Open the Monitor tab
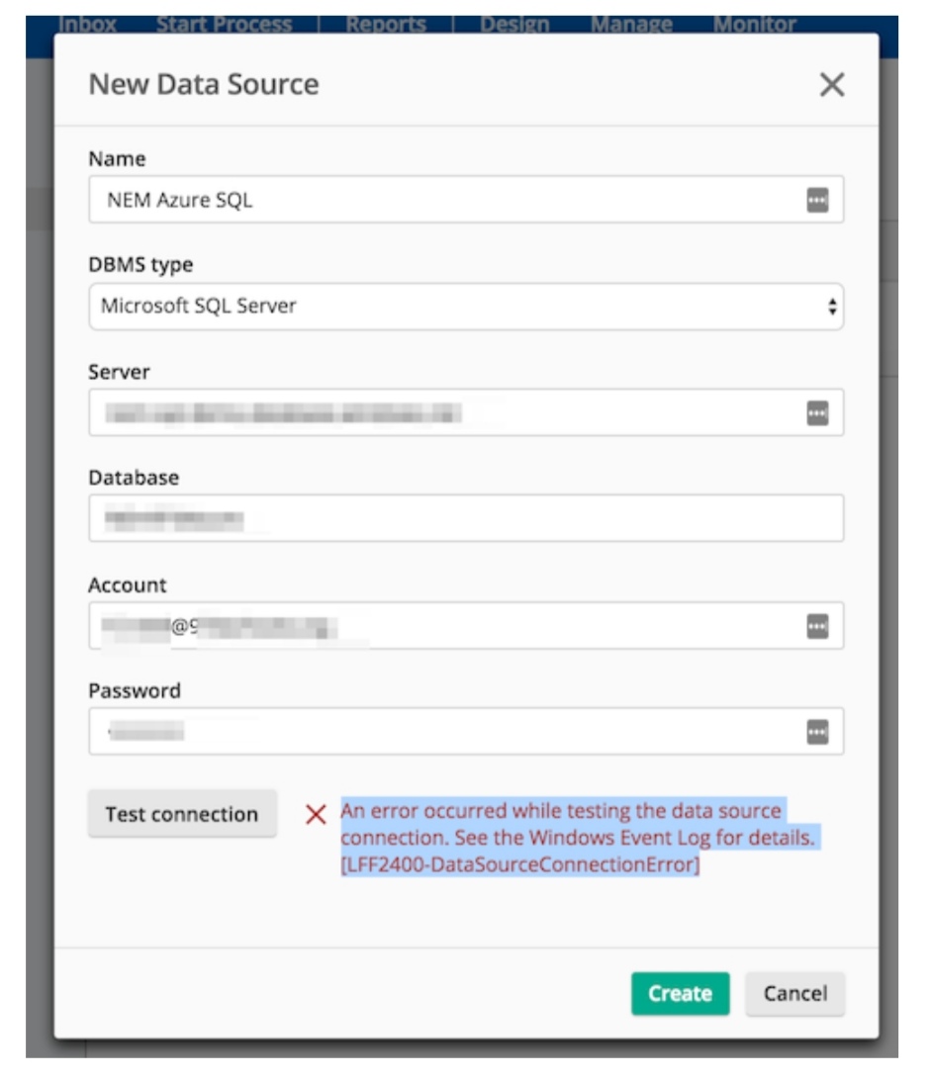This screenshot has width=931, height=1080. click(x=754, y=24)
